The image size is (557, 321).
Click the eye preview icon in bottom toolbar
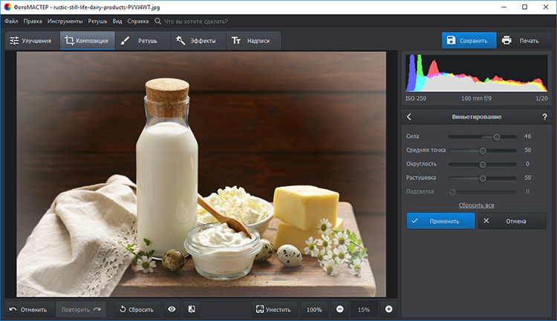pos(172,309)
